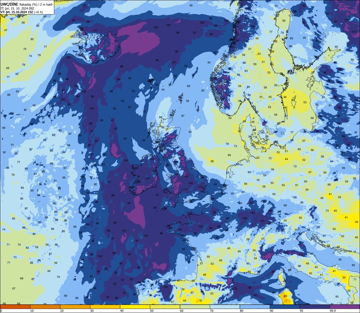This screenshot has width=360, height=313.
Task: Select the purple above-99.9 legend swatch
Action: click(345, 307)
